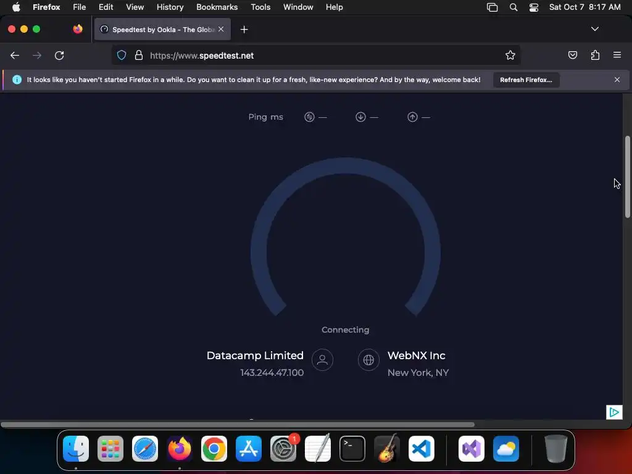Click the WebNX Inc server name
632x474 pixels.
click(417, 355)
